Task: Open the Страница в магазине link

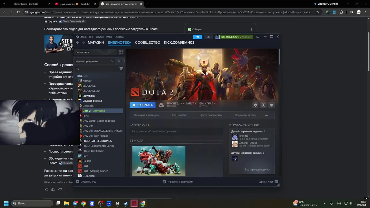Action: (146, 115)
